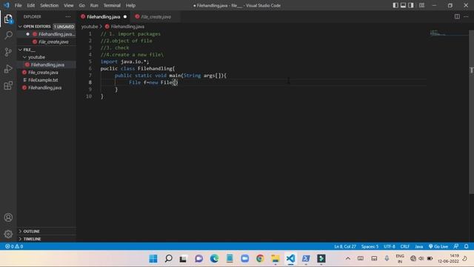Image resolution: width=474 pixels, height=267 pixels.
Task: Toggle the primary side bar layout icon
Action: 395,5
